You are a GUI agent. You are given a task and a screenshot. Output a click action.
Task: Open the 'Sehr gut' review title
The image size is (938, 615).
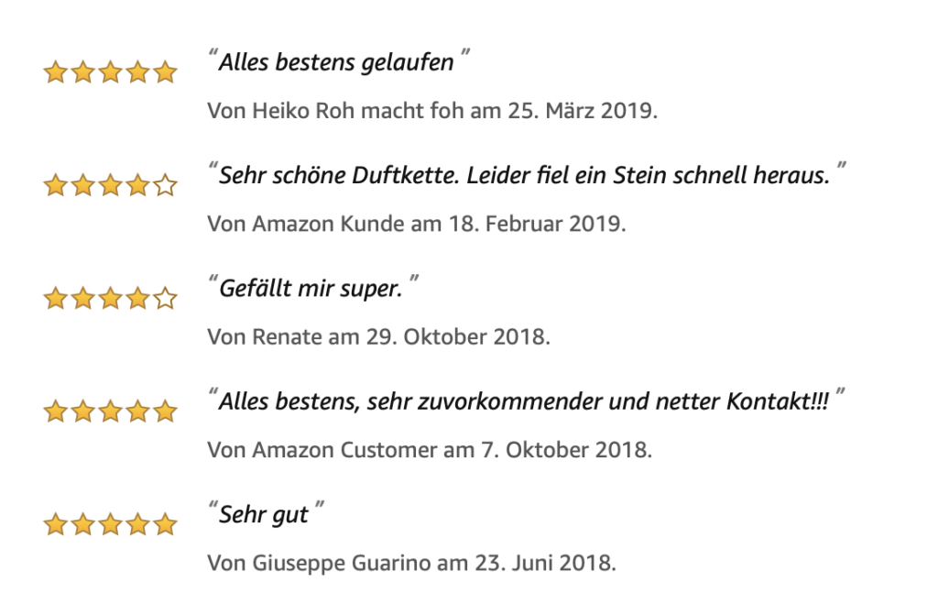pyautogui.click(x=264, y=515)
